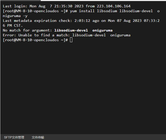Screen dimensions: 166x140
Task: Click the word yum in the command line
Action: click(73, 11)
